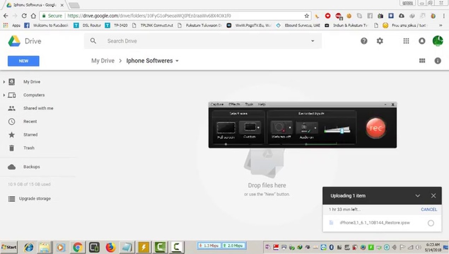The image size is (449, 254).
Task: Expand search options dropdown arrow
Action: point(313,41)
